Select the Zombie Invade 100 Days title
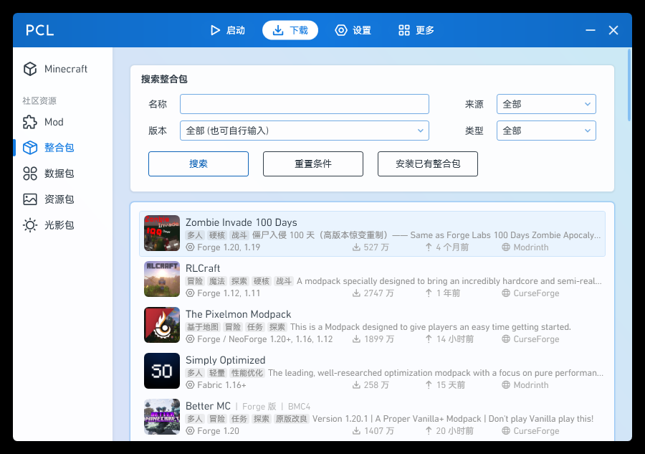The height and width of the screenshot is (454, 645). (x=241, y=222)
